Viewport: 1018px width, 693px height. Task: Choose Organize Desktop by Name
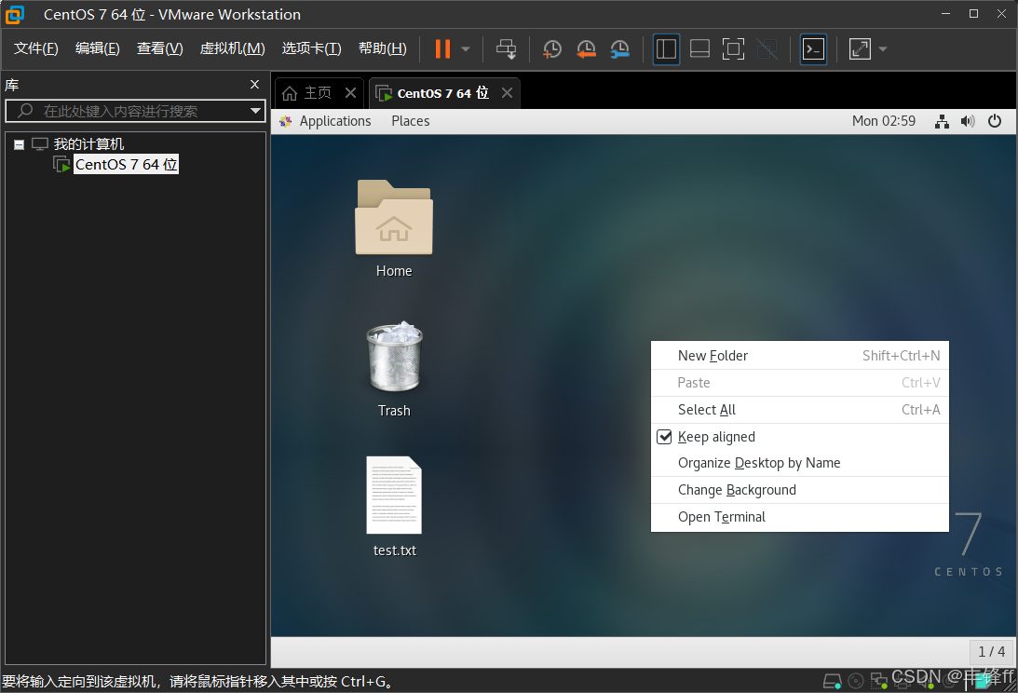point(800,463)
